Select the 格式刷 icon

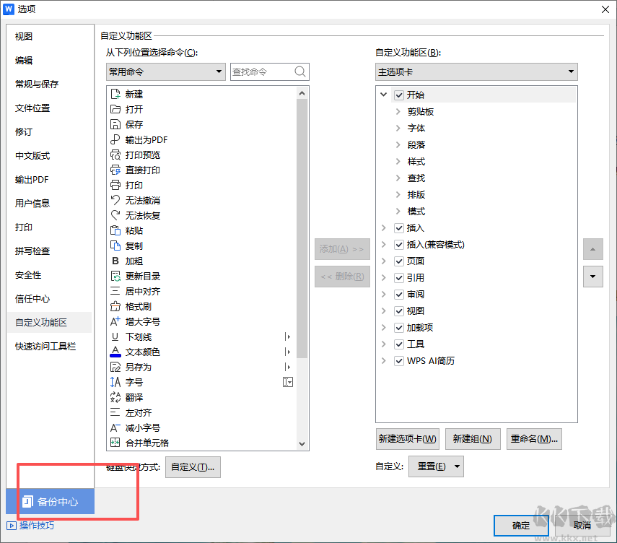[x=115, y=306]
